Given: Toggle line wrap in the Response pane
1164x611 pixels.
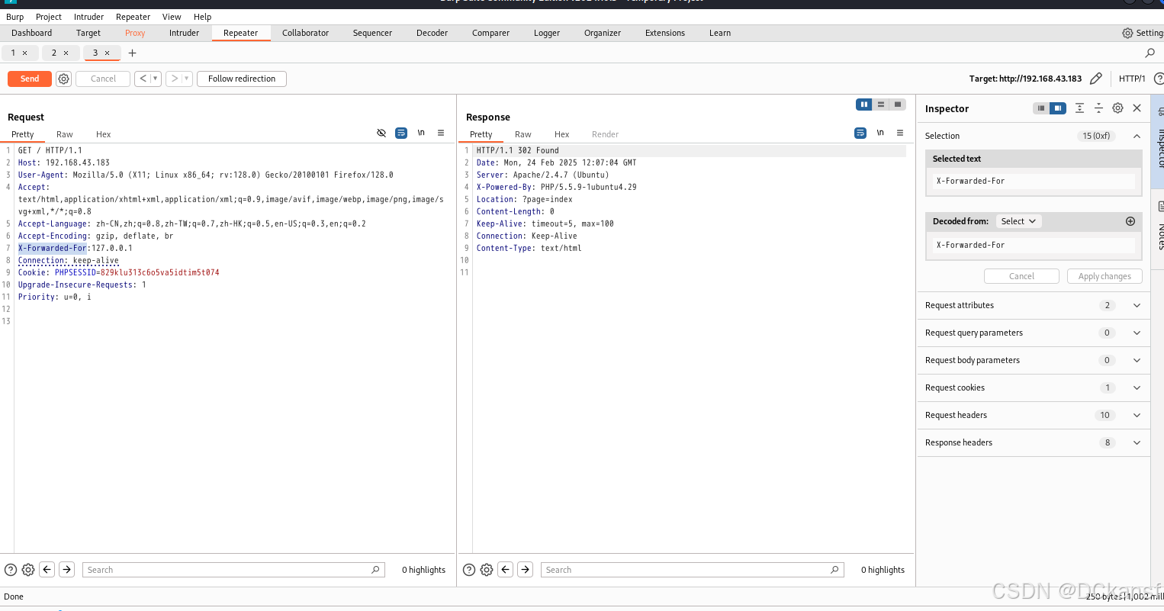Looking at the screenshot, I should coord(860,133).
